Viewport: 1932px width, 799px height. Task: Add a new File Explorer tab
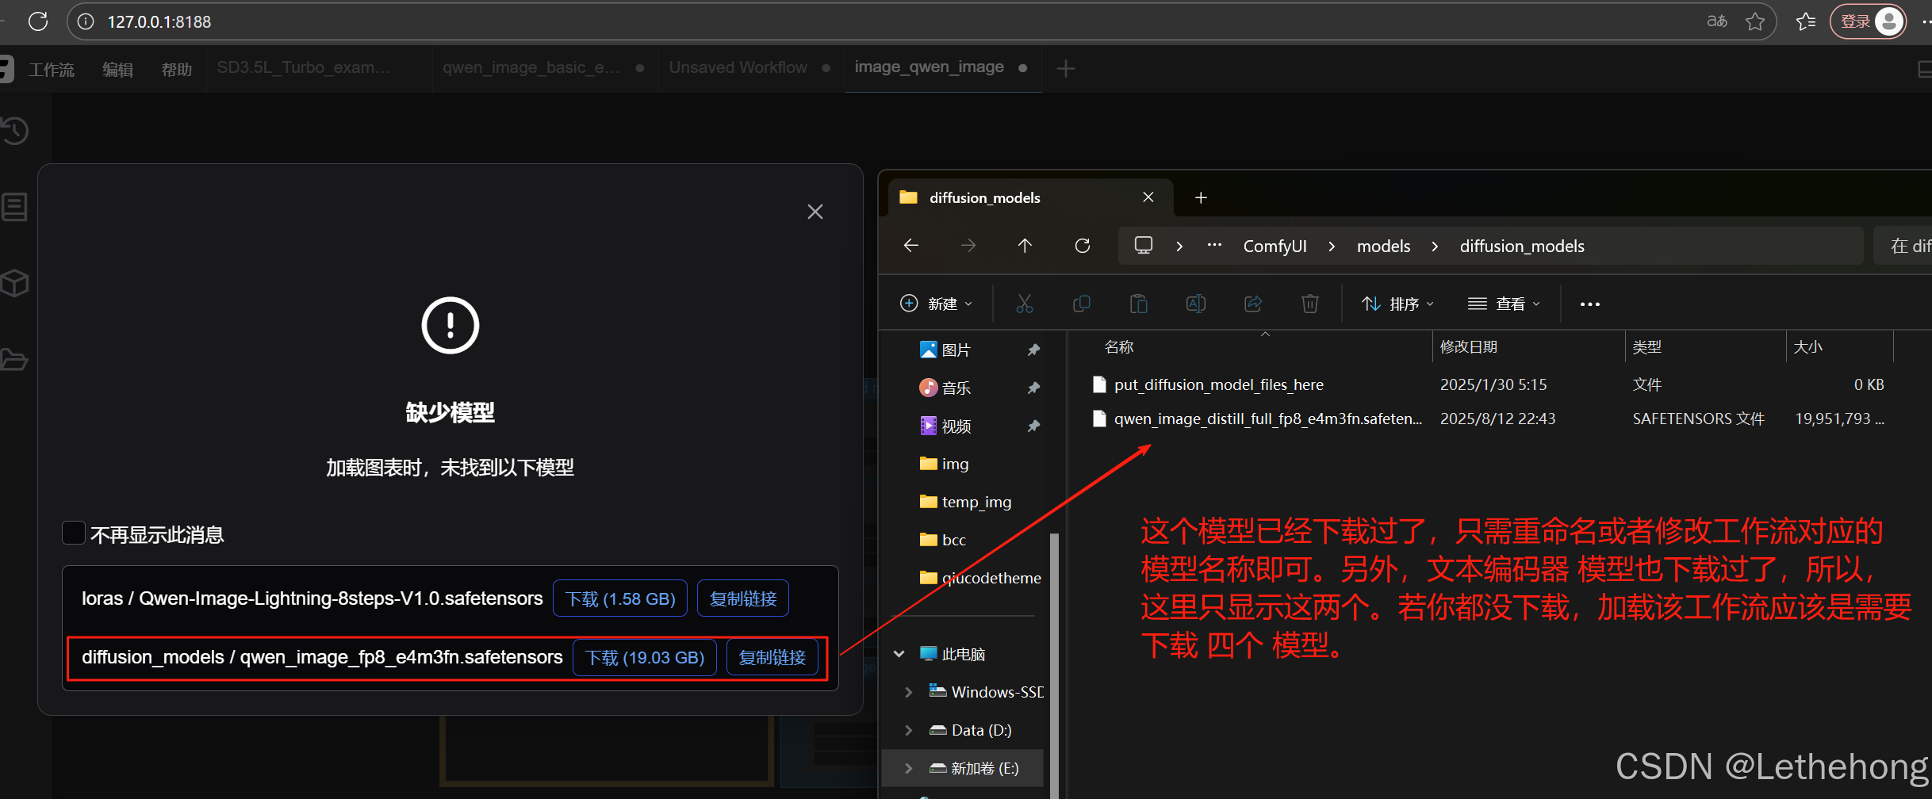click(x=1201, y=197)
